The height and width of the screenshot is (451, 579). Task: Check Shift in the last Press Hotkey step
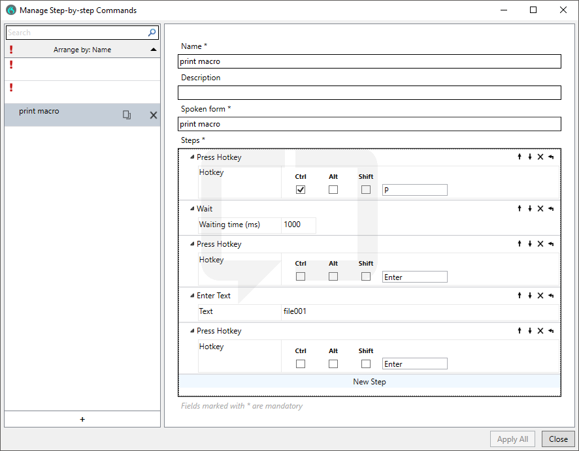pyautogui.click(x=366, y=364)
